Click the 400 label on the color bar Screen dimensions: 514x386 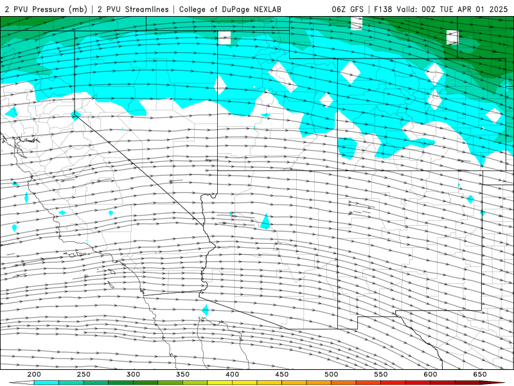tap(232, 374)
